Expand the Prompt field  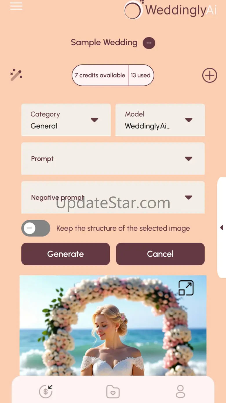point(113,159)
